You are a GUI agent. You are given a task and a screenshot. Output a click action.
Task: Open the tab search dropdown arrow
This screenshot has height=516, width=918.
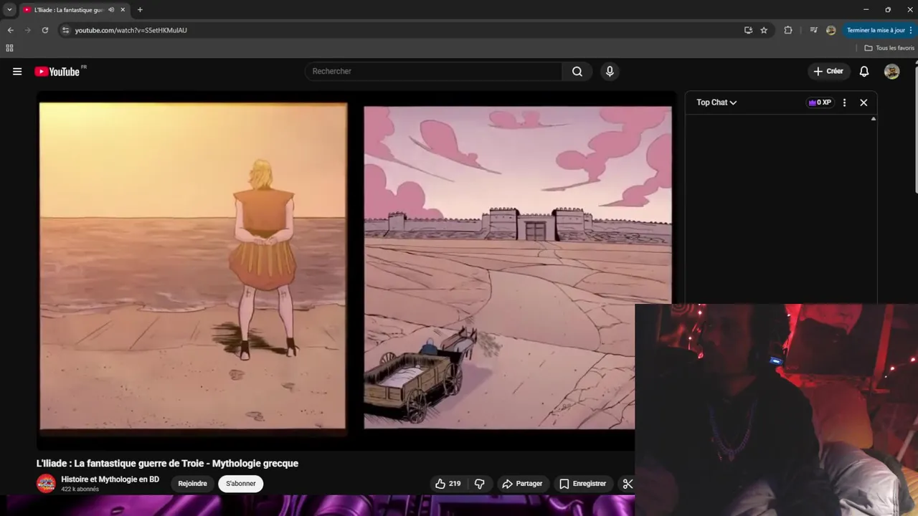pyautogui.click(x=9, y=10)
